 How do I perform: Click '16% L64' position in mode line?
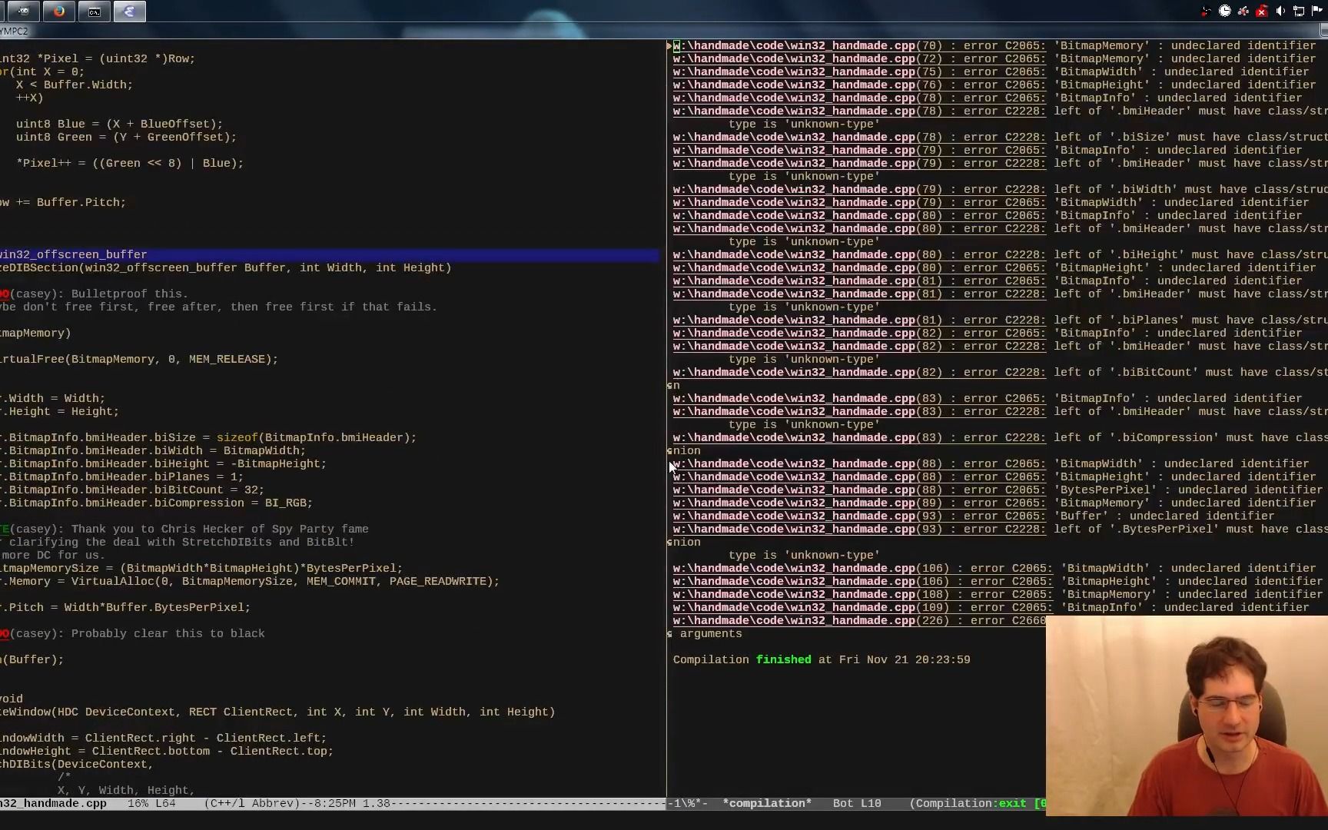tap(151, 804)
